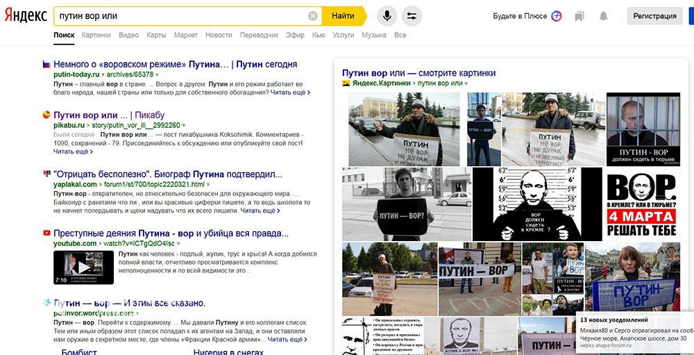The image size is (694, 355).
Task: Switch to the Кью tab
Action: pyautogui.click(x=319, y=35)
